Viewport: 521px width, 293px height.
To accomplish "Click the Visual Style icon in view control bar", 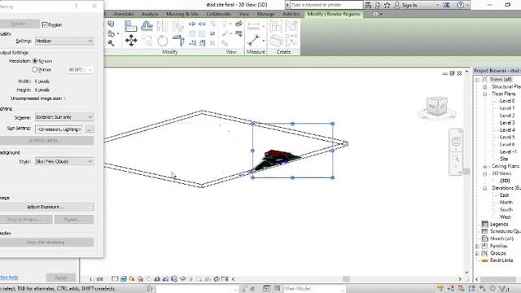I will pyautogui.click(x=124, y=279).
